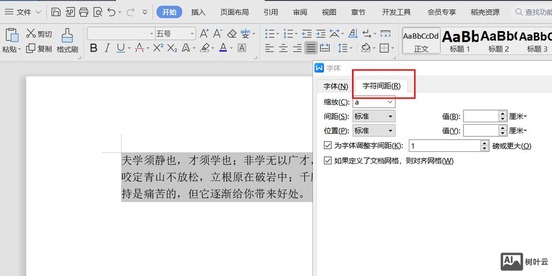Open the 开发工具 tab
The image size is (552, 276).
(x=396, y=12)
